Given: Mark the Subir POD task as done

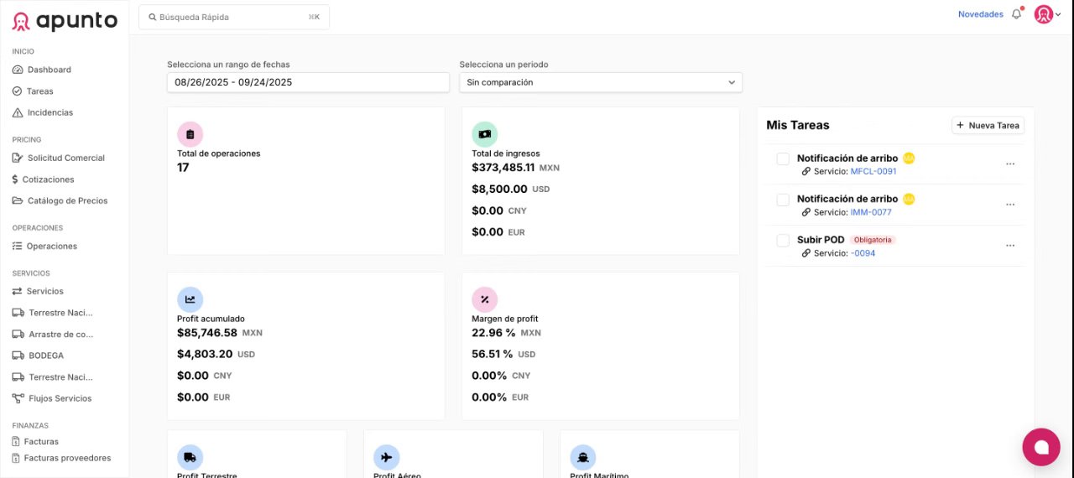Looking at the screenshot, I should tap(783, 241).
